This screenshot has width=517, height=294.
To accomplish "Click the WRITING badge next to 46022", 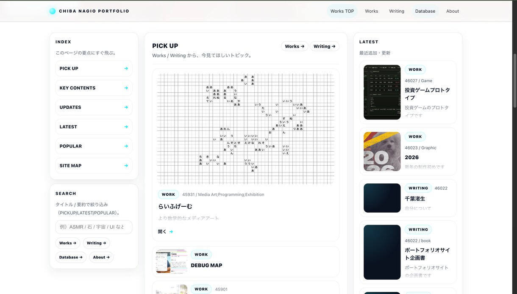I will pyautogui.click(x=418, y=188).
